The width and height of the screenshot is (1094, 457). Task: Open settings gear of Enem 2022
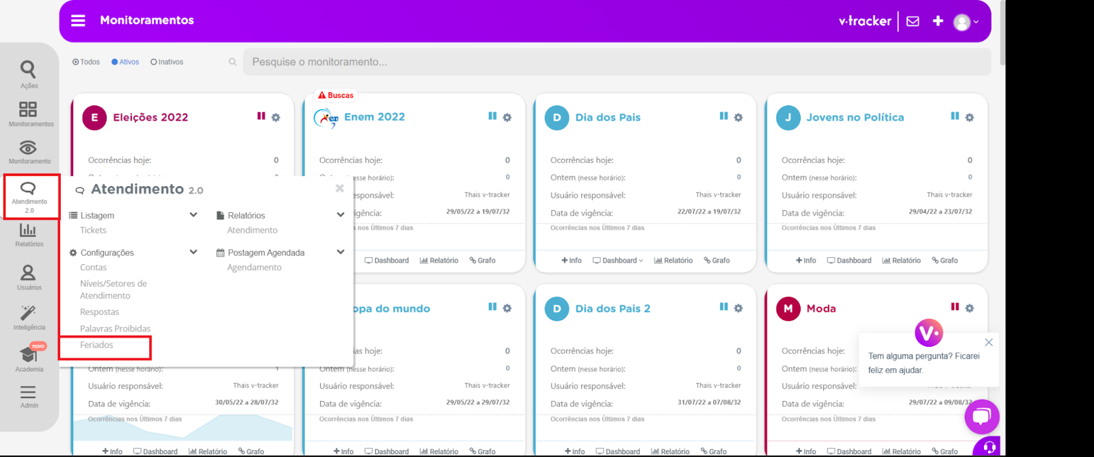pos(507,118)
